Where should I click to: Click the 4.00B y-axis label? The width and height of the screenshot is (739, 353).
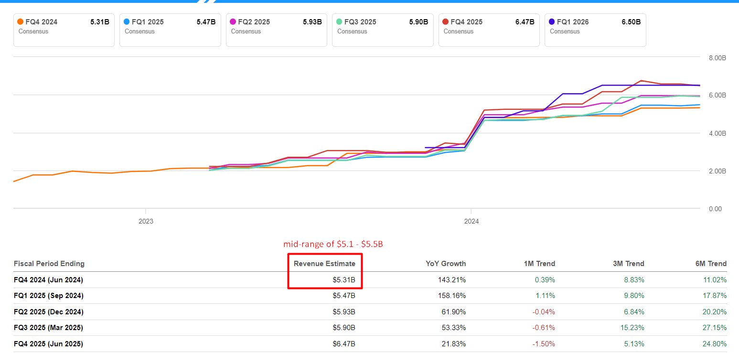(x=718, y=133)
